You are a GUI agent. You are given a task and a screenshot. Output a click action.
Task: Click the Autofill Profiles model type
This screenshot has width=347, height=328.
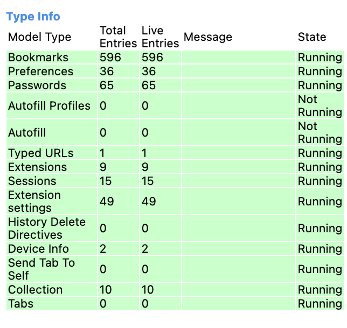(50, 105)
